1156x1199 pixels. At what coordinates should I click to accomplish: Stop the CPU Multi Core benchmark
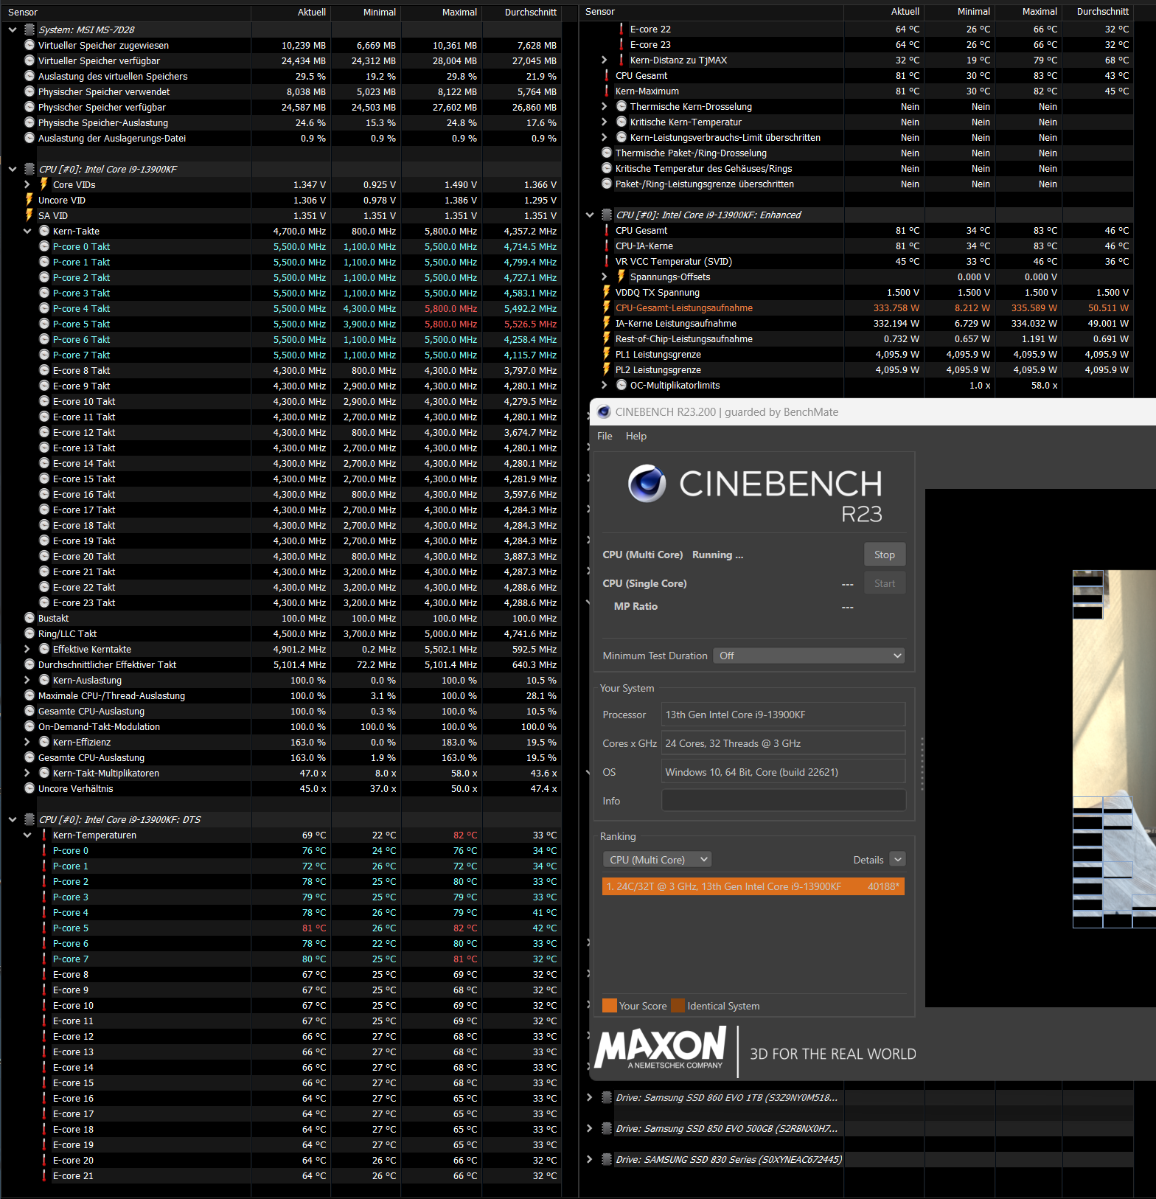884,555
